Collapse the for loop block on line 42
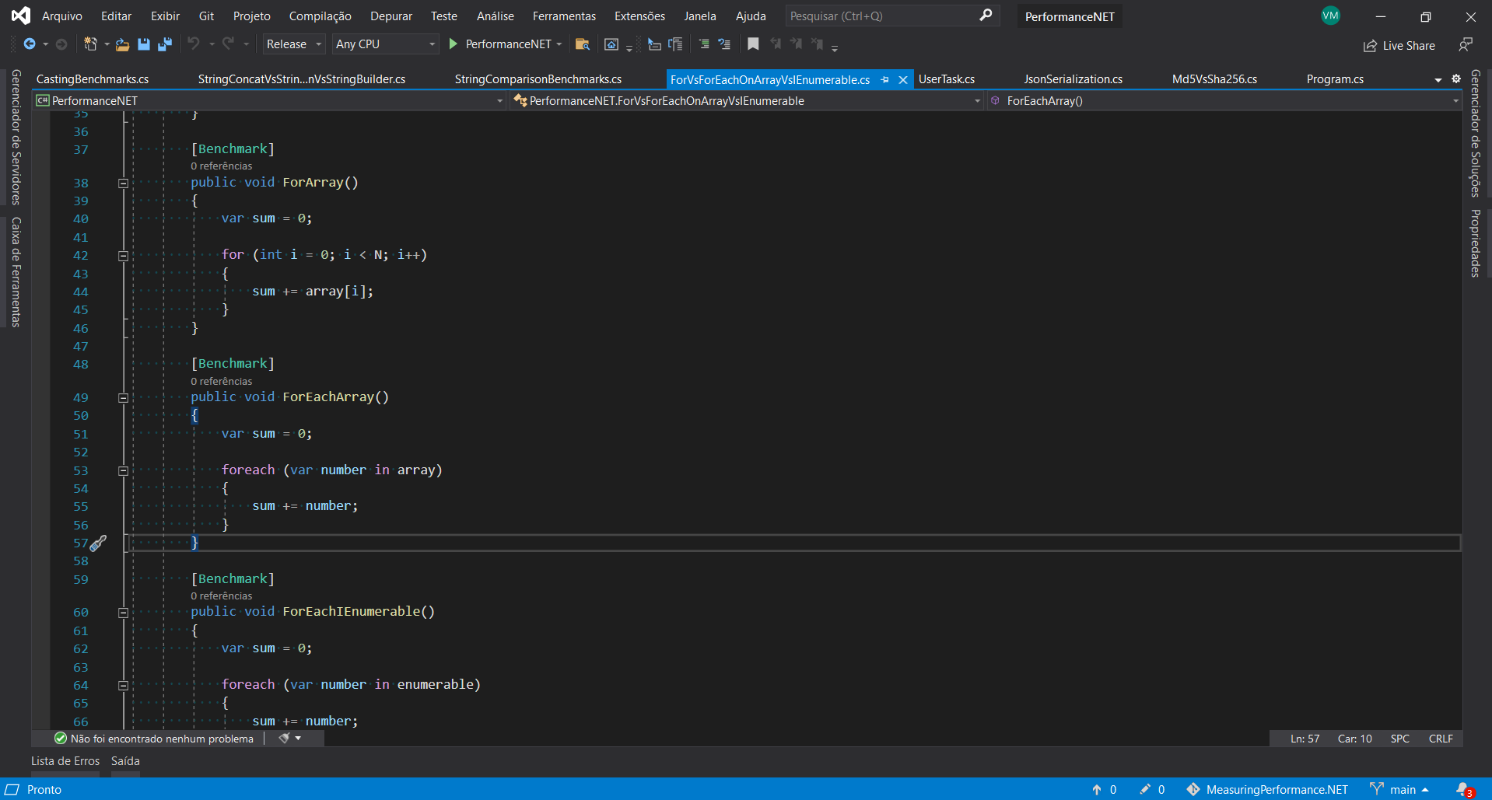Image resolution: width=1492 pixels, height=800 pixels. coord(123,256)
